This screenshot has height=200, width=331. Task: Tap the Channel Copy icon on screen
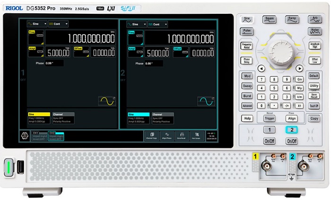click(152, 136)
